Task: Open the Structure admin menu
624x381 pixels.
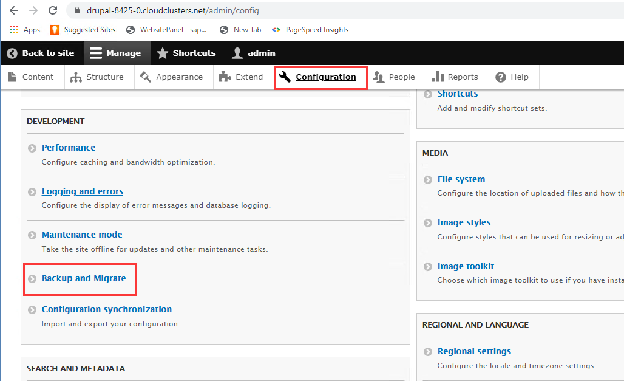Action: point(97,77)
